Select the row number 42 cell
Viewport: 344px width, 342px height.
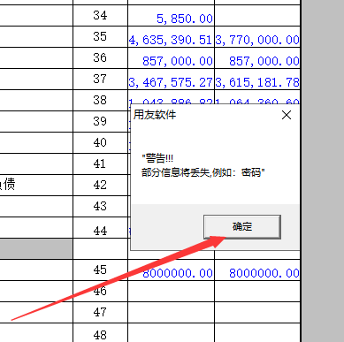100,186
